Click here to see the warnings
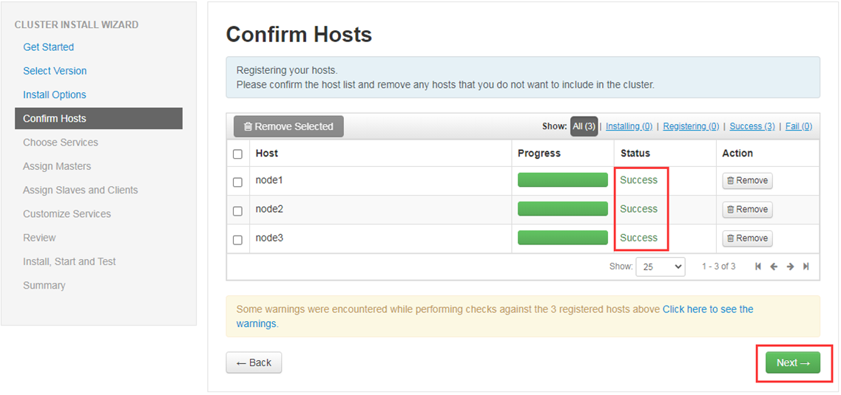841x395 pixels. pyautogui.click(x=495, y=316)
